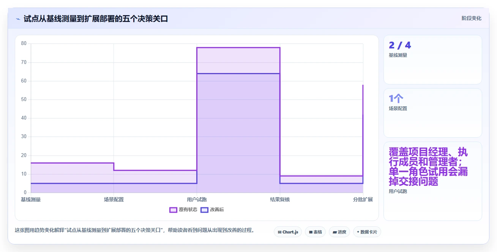
Task: Click the 分批扩展 x-axis label
Action: pos(363,199)
